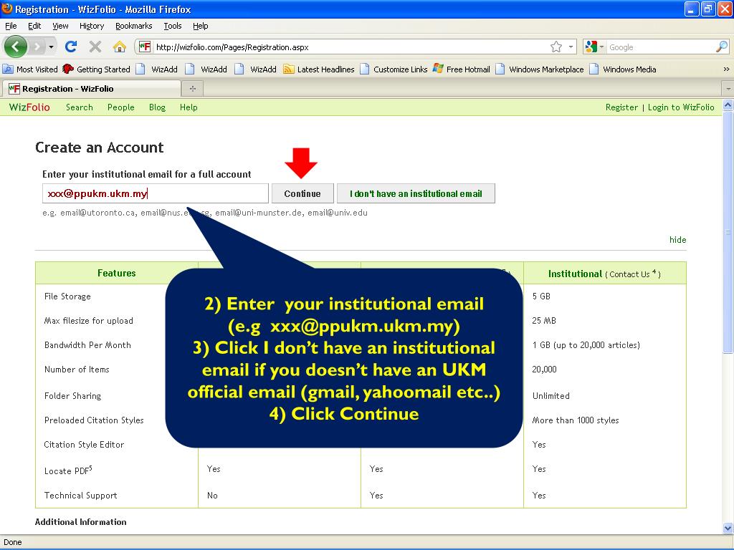The height and width of the screenshot is (550, 734).
Task: Click the '1 GB (up to 20,000 articles)' cell
Action: point(586,344)
